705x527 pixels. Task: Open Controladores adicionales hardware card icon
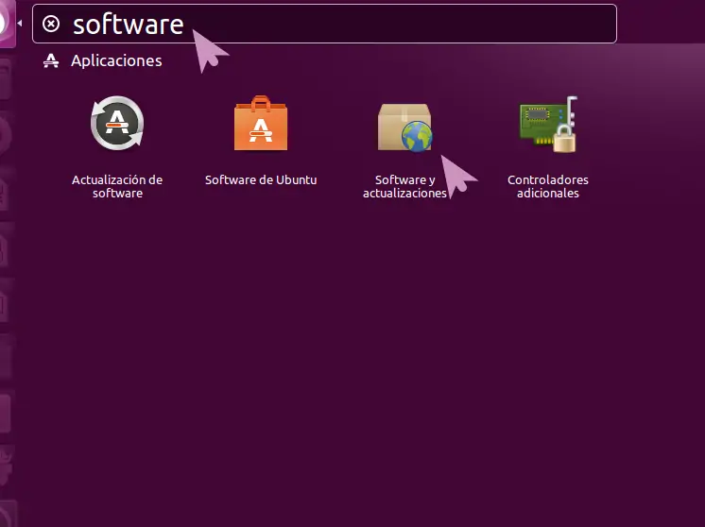pos(547,125)
